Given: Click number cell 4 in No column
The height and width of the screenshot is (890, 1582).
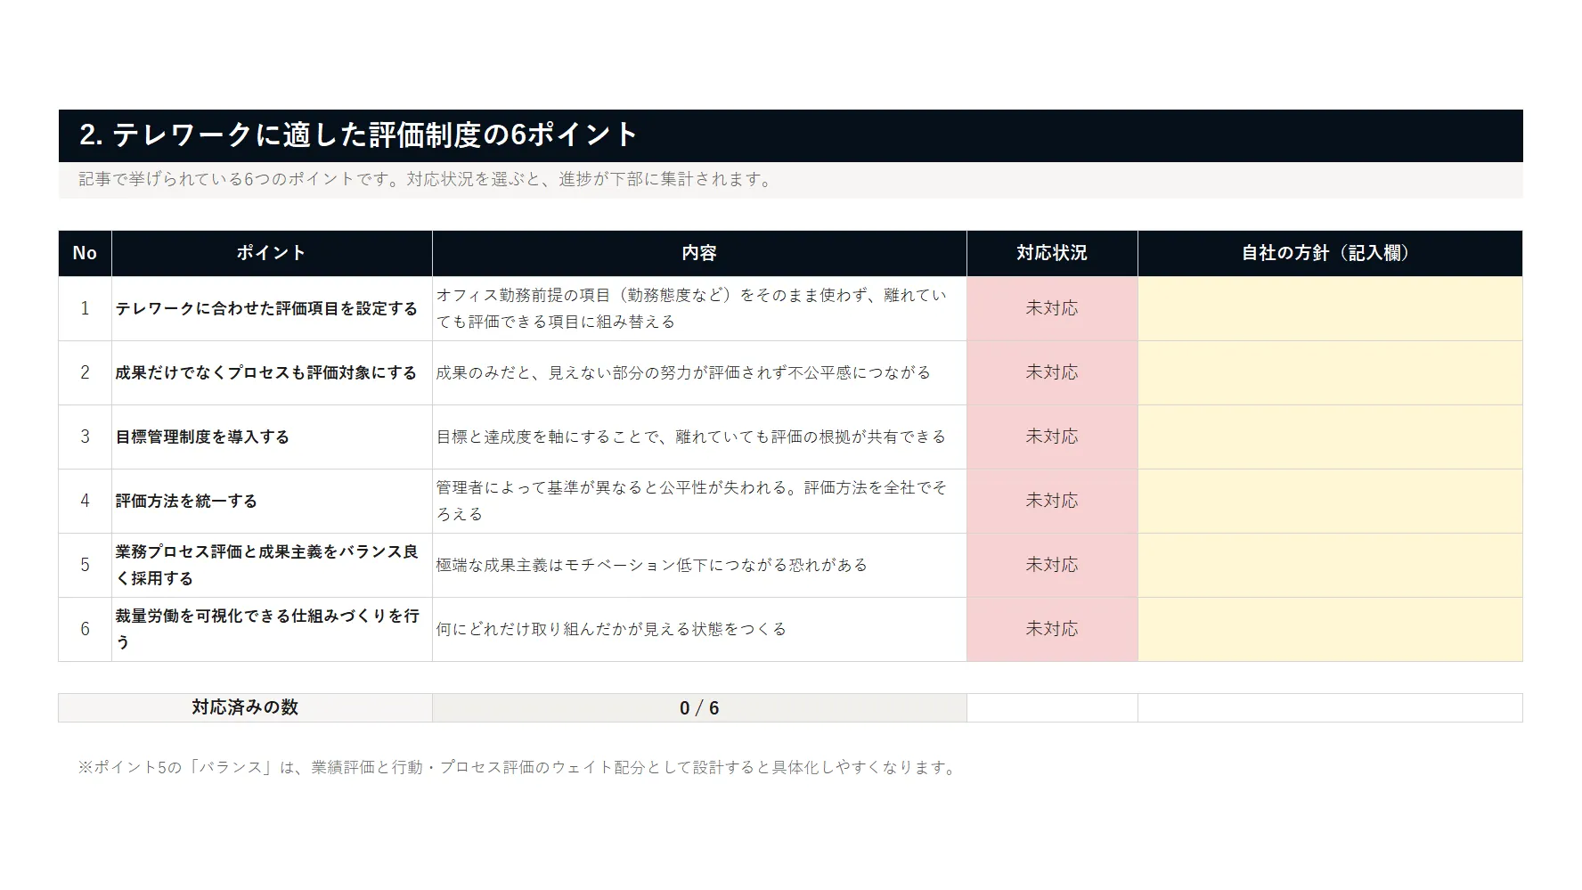Looking at the screenshot, I should (x=85, y=501).
